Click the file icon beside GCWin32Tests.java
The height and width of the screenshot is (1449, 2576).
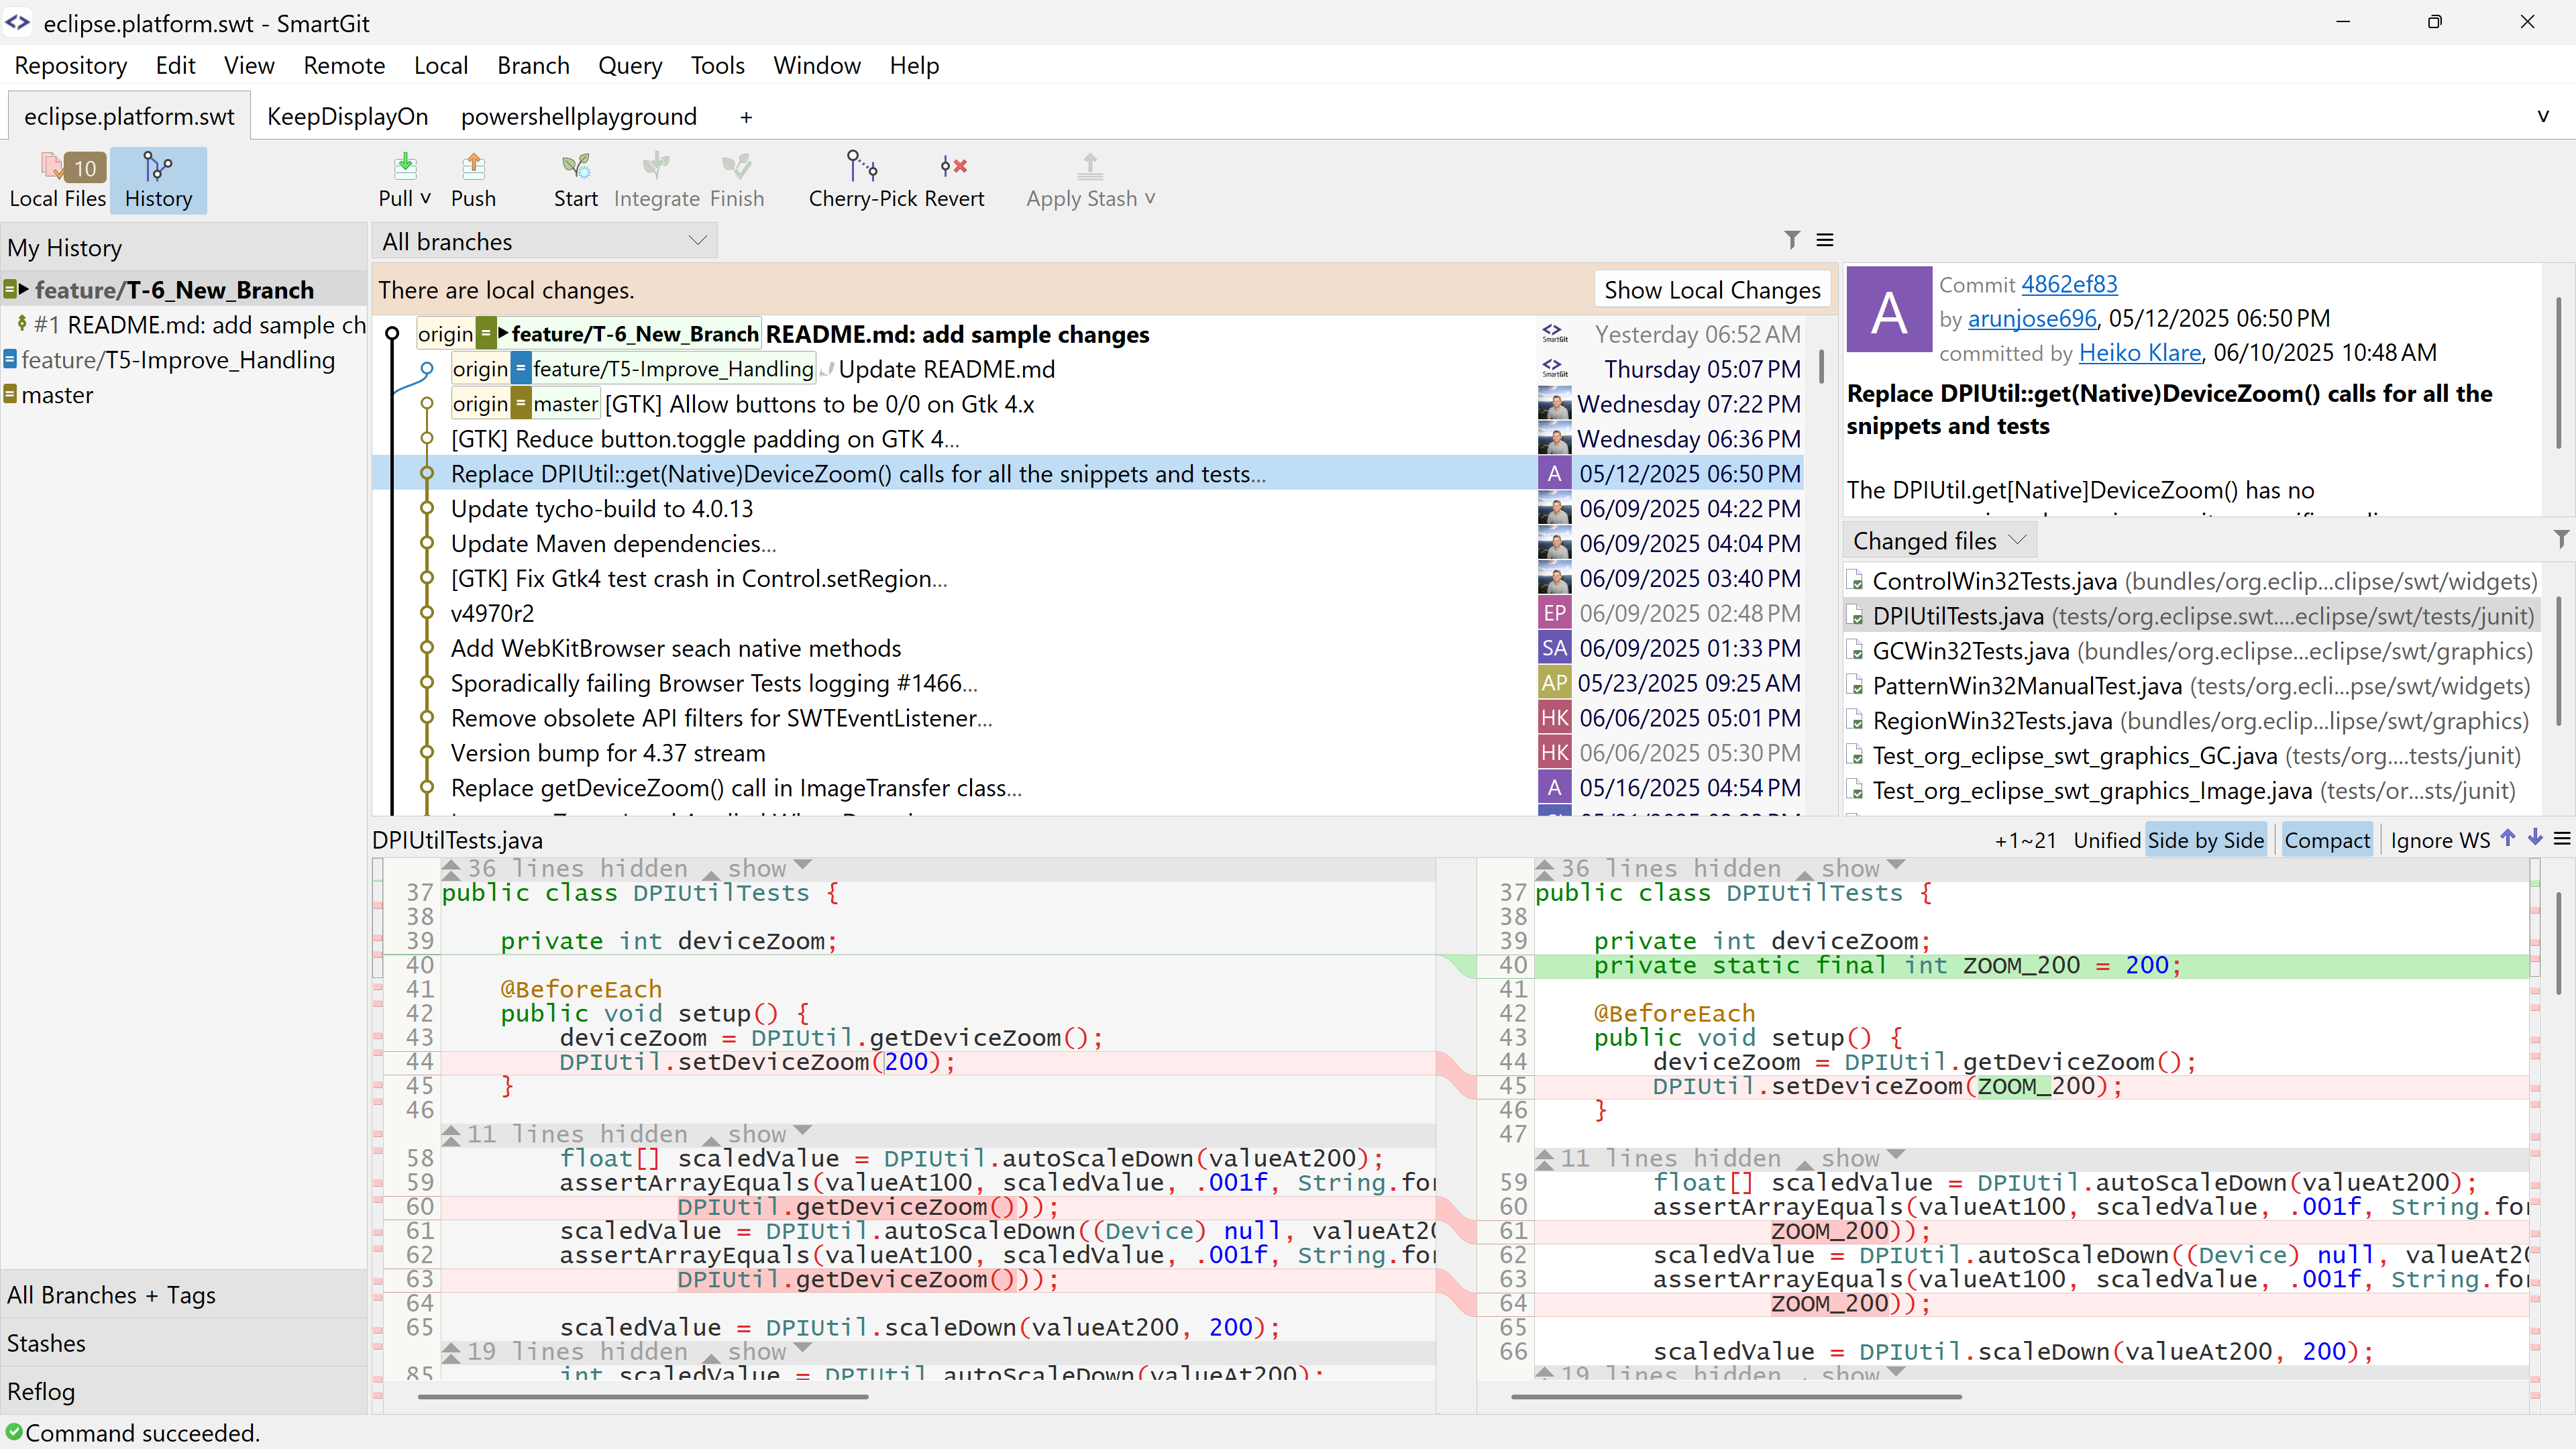[1856, 652]
